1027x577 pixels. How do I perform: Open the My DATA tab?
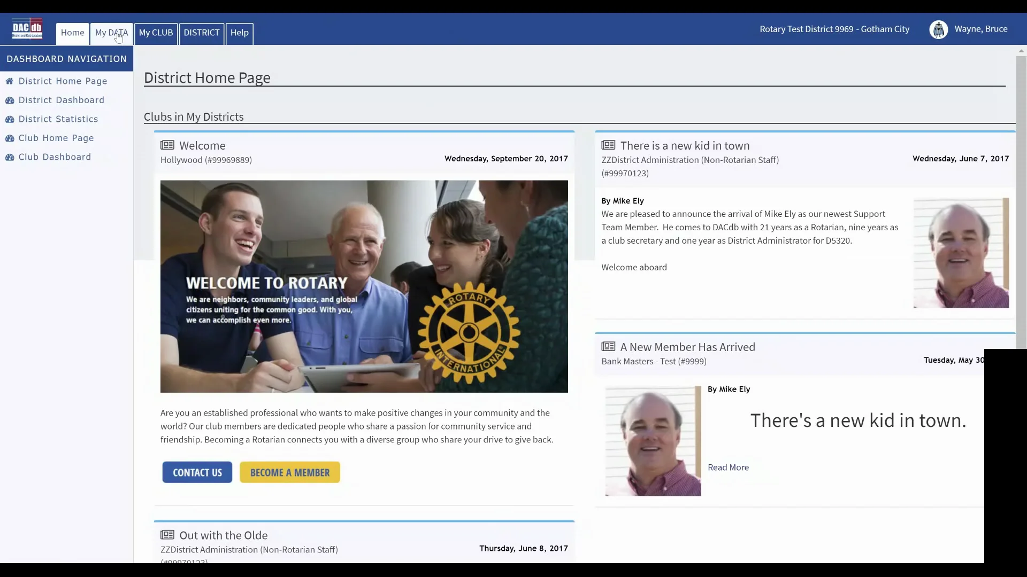coord(111,33)
